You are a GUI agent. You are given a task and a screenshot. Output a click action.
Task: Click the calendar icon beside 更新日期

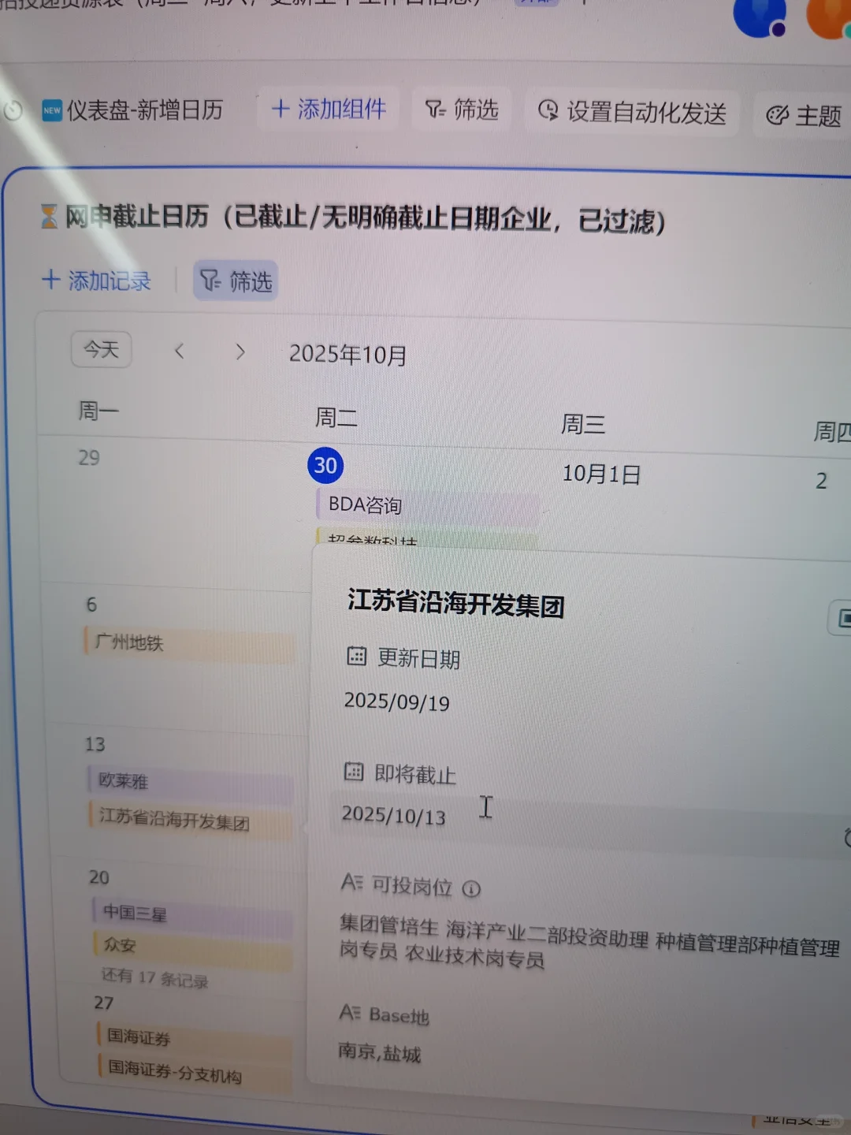tap(357, 656)
